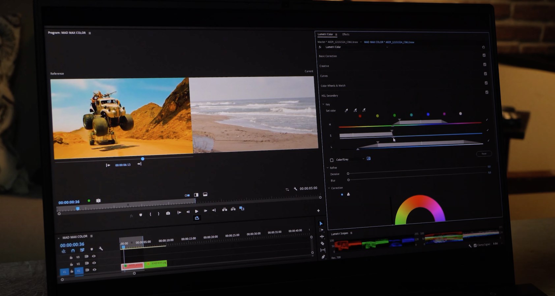Select the Lumetri Color tab
The width and height of the screenshot is (555, 296).
point(325,34)
